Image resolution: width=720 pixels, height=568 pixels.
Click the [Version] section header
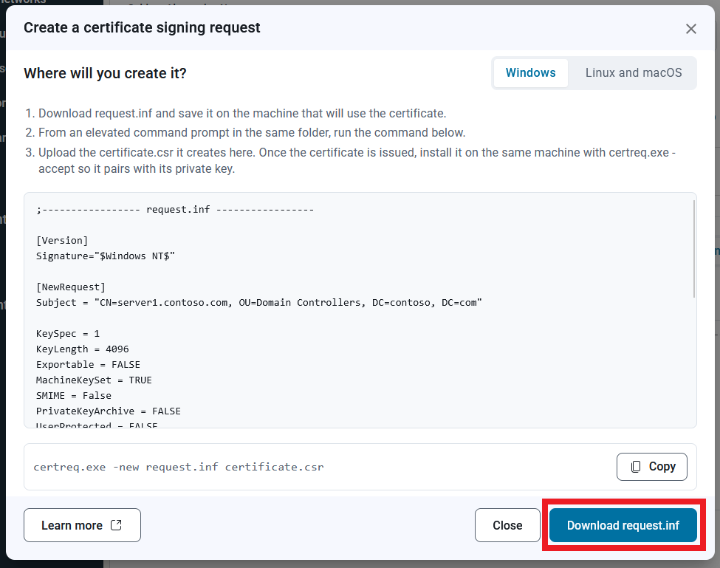[x=62, y=241]
